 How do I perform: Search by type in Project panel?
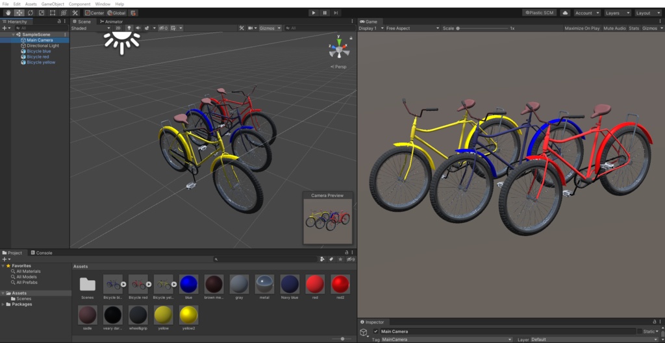tap(322, 259)
